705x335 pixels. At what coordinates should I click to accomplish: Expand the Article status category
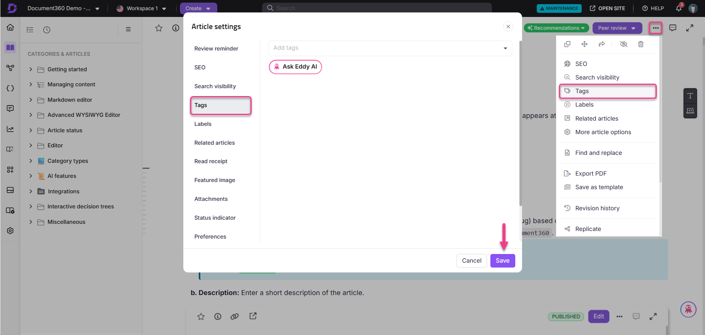31,130
